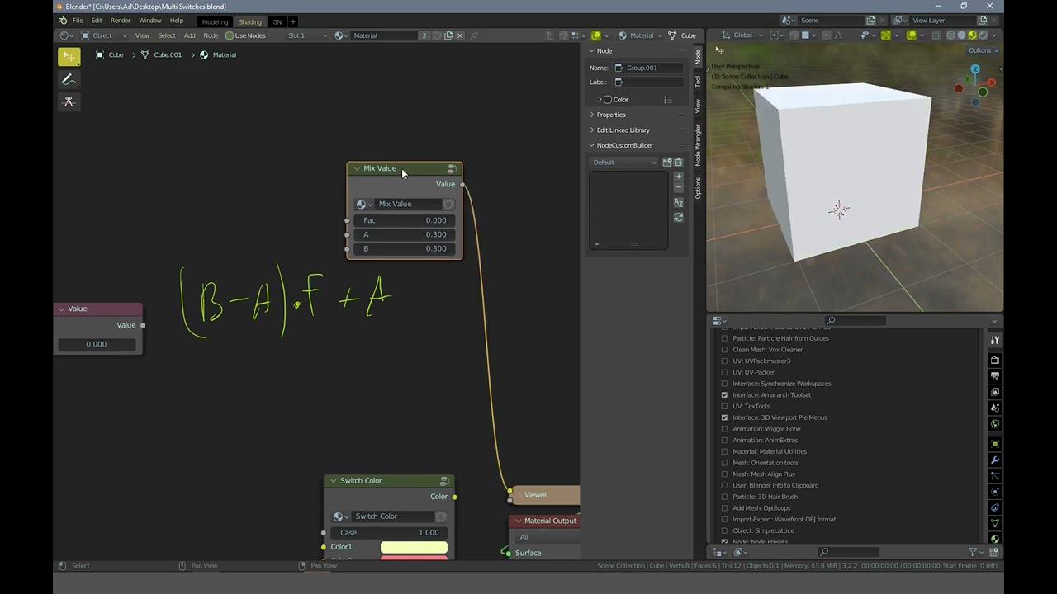Delete preset using trash icon
The width and height of the screenshot is (1057, 594).
[679, 163]
